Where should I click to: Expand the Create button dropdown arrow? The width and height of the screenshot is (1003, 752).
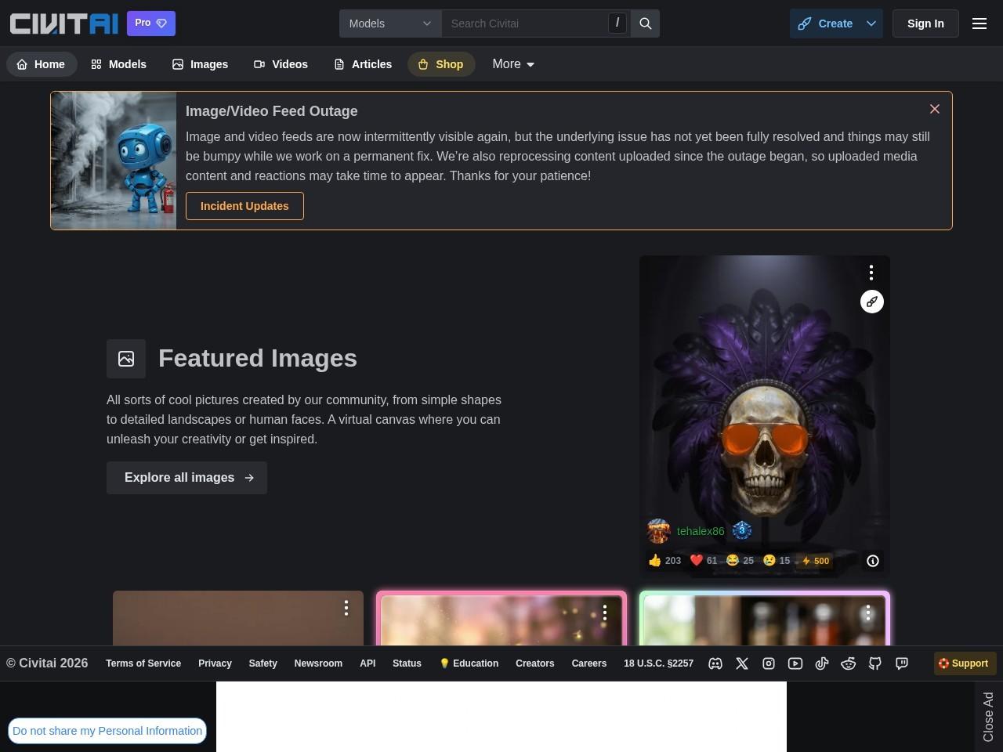(x=871, y=23)
